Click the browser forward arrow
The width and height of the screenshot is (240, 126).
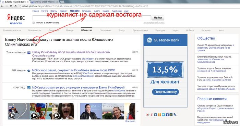point(7,6)
